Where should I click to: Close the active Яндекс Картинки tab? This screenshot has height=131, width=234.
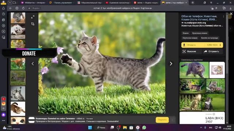click(186, 3)
